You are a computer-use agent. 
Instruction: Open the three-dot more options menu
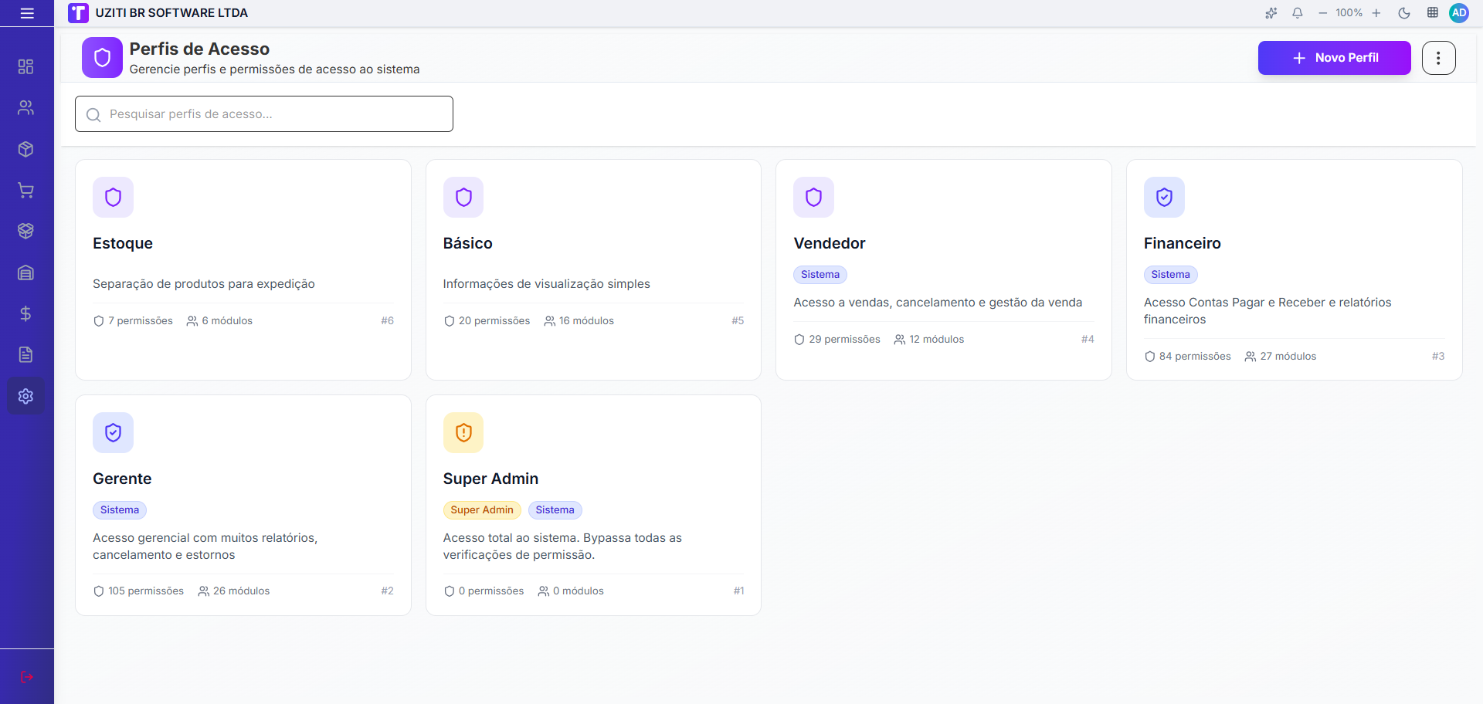click(x=1439, y=58)
